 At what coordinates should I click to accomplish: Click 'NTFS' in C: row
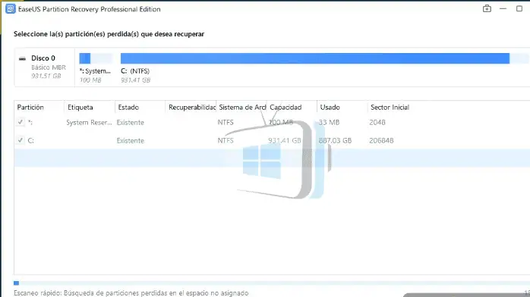pos(226,140)
